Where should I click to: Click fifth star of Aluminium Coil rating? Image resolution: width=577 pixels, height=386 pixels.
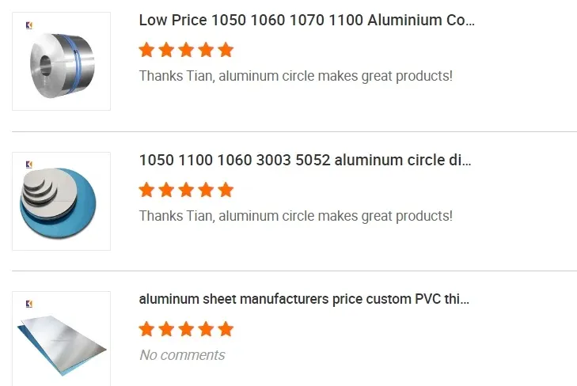pyautogui.click(x=226, y=51)
